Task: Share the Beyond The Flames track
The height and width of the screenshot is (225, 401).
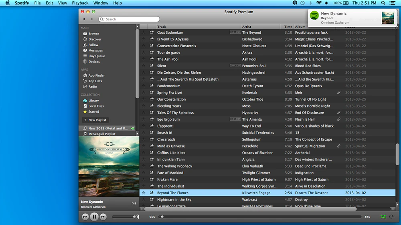Action: [x=152, y=193]
